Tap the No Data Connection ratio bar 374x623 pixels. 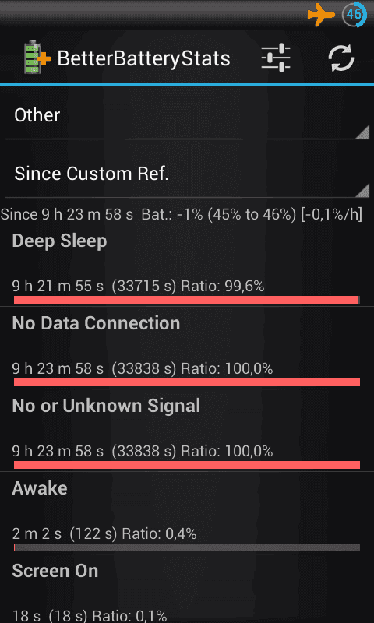[x=187, y=382]
